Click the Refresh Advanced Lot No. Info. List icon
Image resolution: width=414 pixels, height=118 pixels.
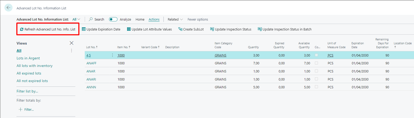22,29
